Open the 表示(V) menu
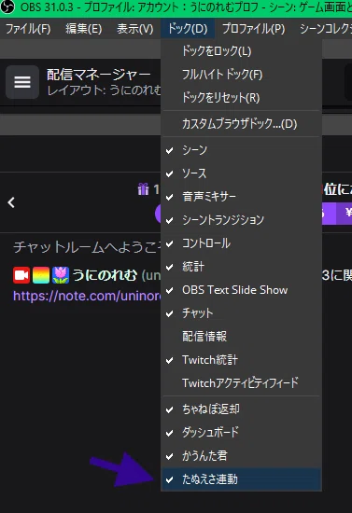 pos(134,29)
